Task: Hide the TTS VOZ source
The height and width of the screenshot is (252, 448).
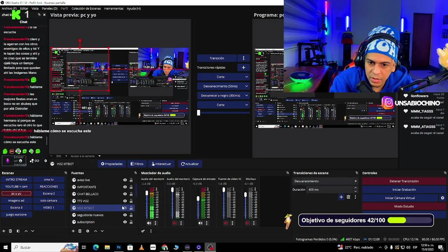Action: (125, 201)
